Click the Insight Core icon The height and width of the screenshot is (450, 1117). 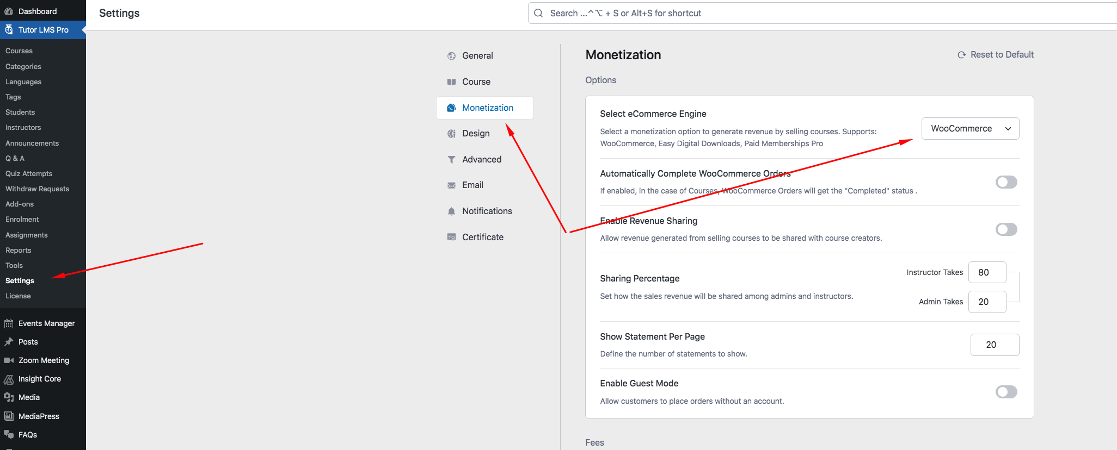click(9, 379)
